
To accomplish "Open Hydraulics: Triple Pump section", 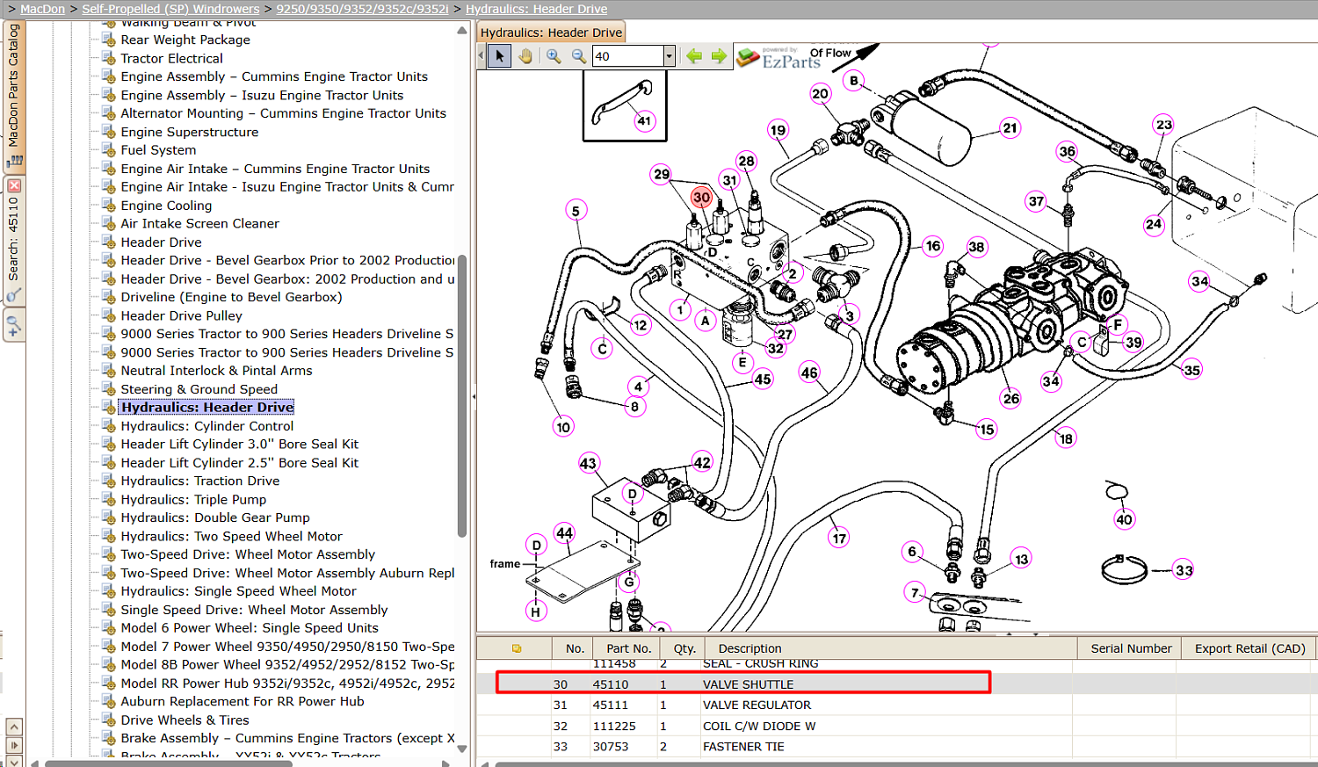I will (193, 499).
